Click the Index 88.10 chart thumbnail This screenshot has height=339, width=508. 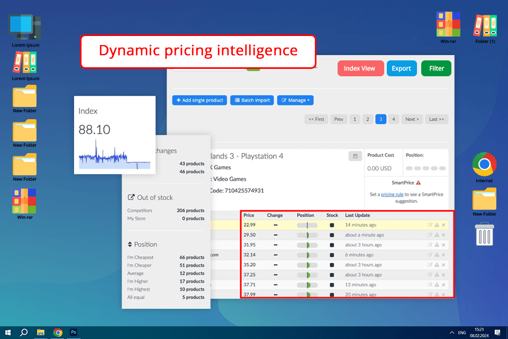click(x=114, y=135)
